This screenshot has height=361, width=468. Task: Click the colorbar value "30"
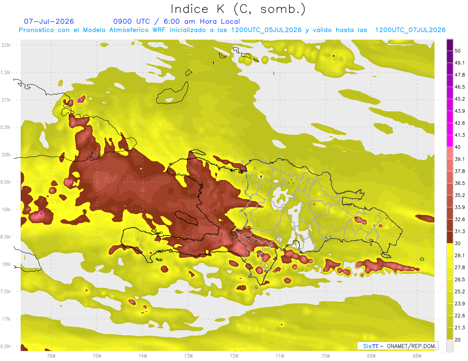click(458, 243)
